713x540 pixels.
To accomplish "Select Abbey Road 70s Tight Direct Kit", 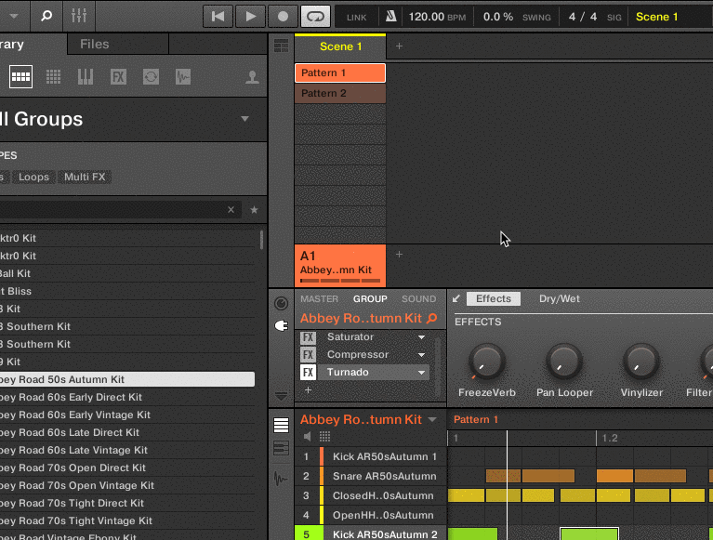I will point(126,503).
